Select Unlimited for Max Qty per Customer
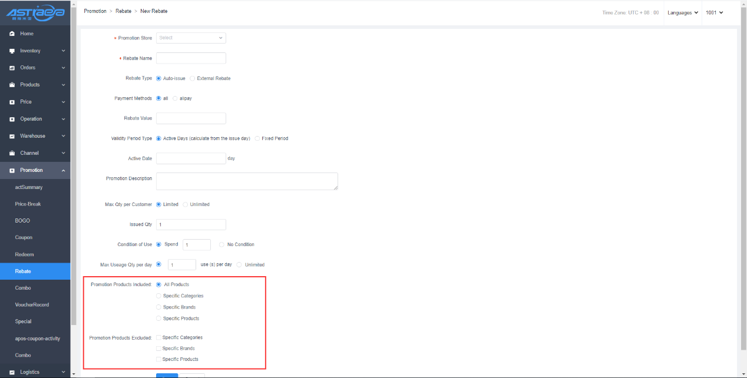The image size is (747, 378). click(186, 204)
